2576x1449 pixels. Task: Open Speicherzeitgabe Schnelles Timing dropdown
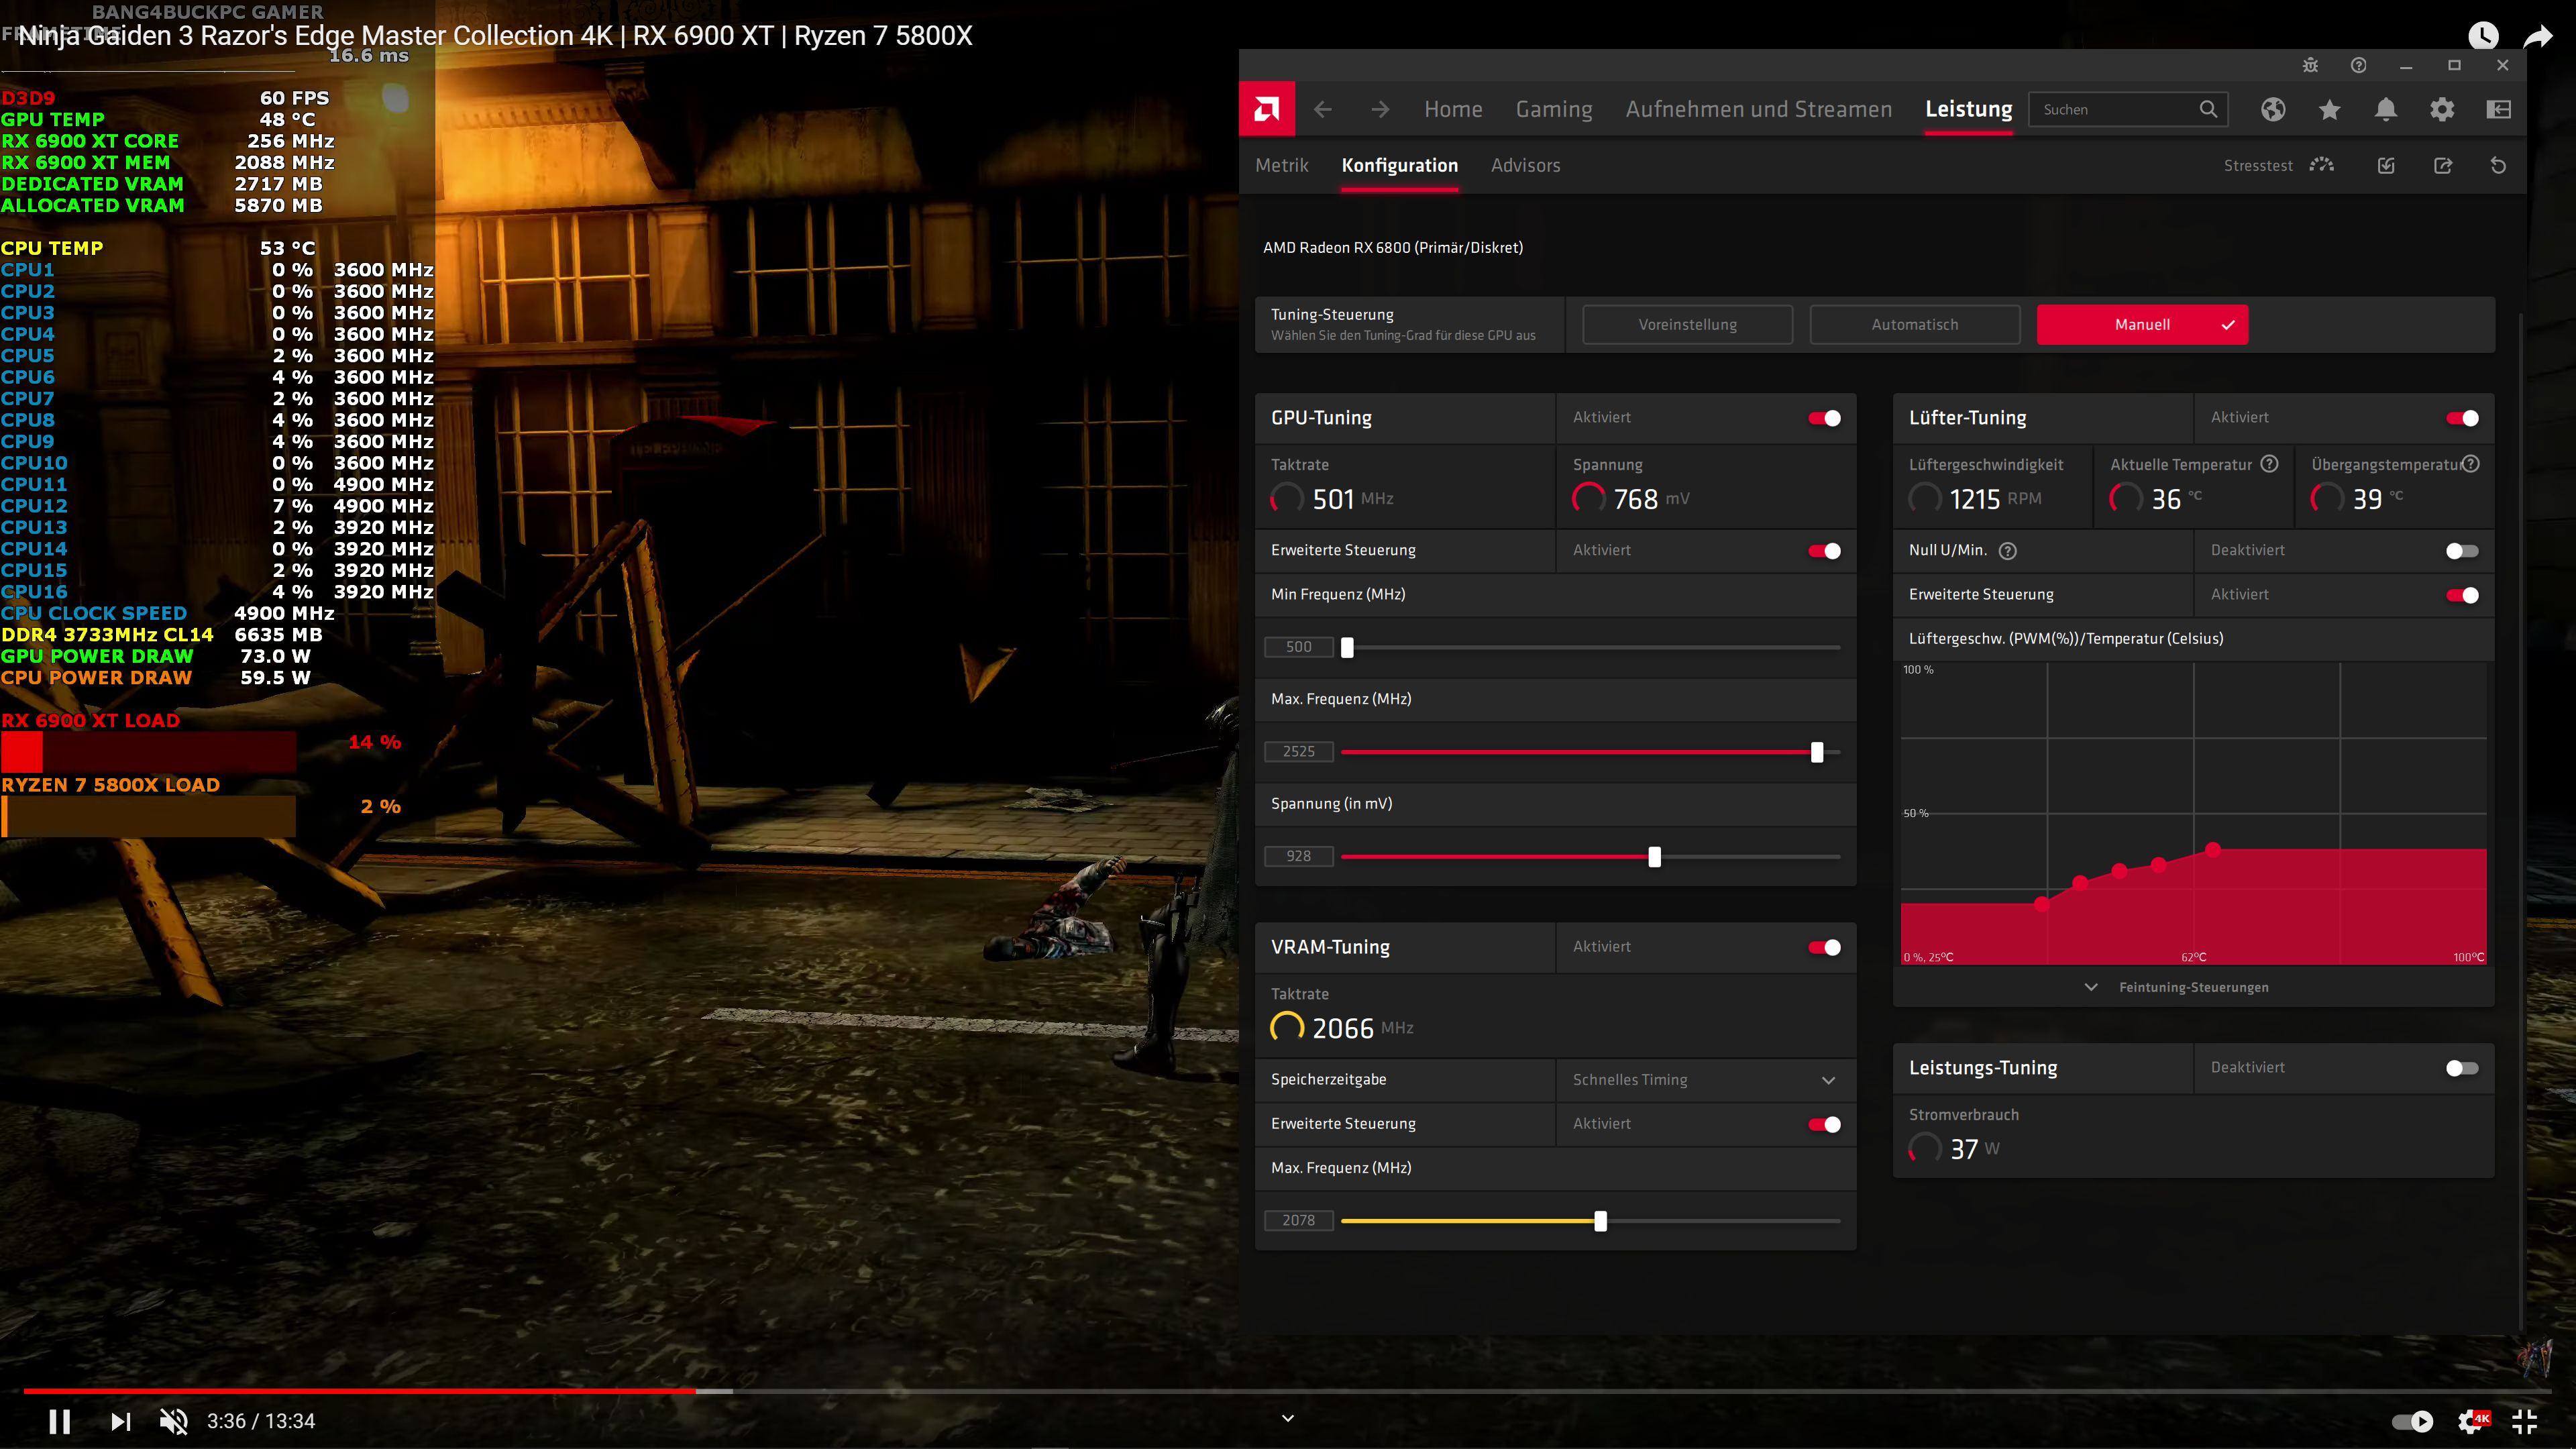click(1706, 1080)
